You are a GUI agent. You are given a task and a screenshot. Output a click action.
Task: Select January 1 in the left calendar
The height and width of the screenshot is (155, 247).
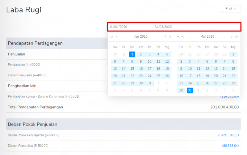tap(132, 54)
